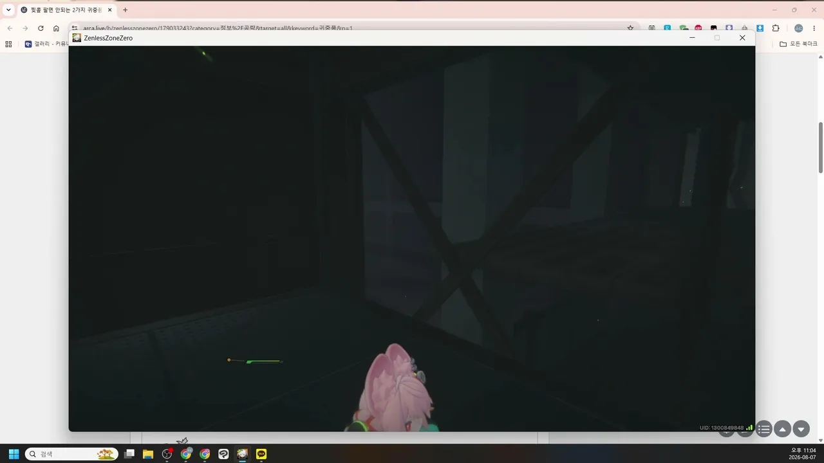824x463 pixels.
Task: Open the Chrome extensions puzzle menu
Action: (775, 28)
